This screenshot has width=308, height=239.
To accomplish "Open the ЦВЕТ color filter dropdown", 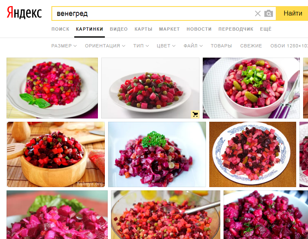I will [x=166, y=46].
